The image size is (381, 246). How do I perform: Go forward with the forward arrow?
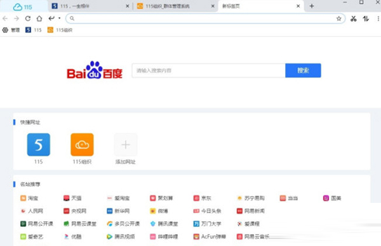[x=17, y=18]
